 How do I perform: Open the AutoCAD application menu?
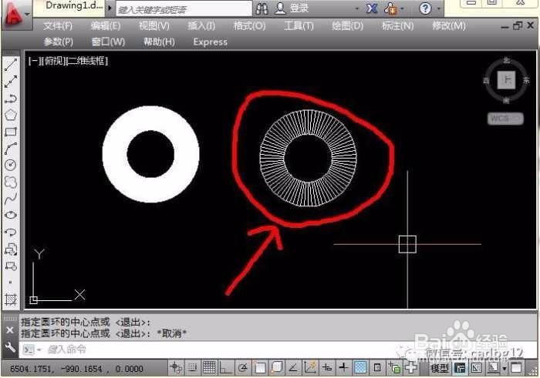[15, 15]
